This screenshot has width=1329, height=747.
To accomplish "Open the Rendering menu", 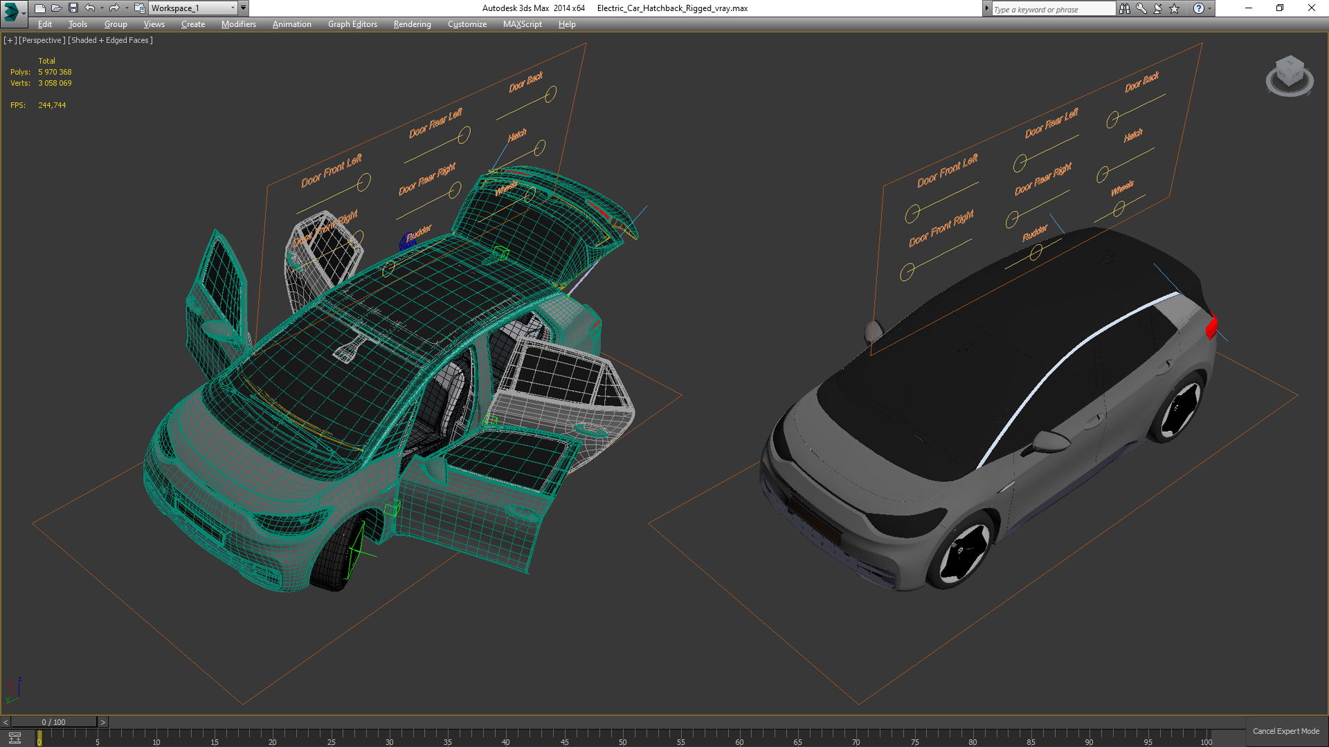I will (x=412, y=24).
